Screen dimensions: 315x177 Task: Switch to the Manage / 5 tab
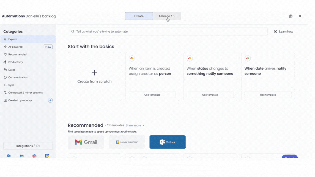(x=166, y=16)
